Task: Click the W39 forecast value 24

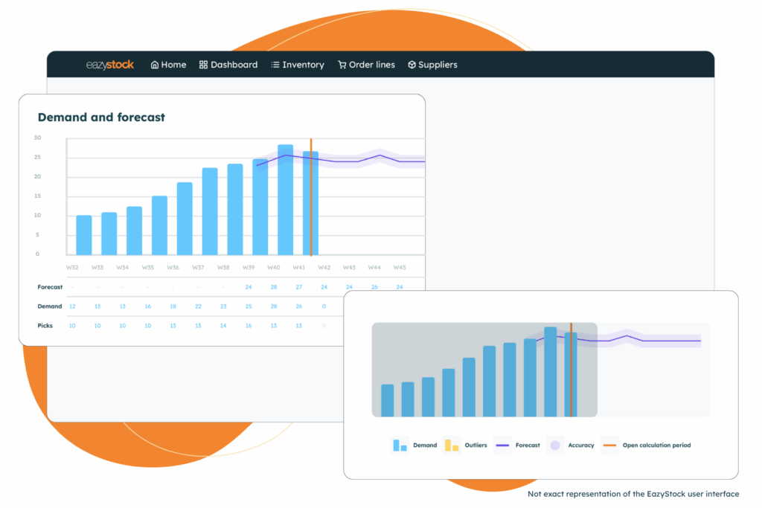Action: coord(248,287)
